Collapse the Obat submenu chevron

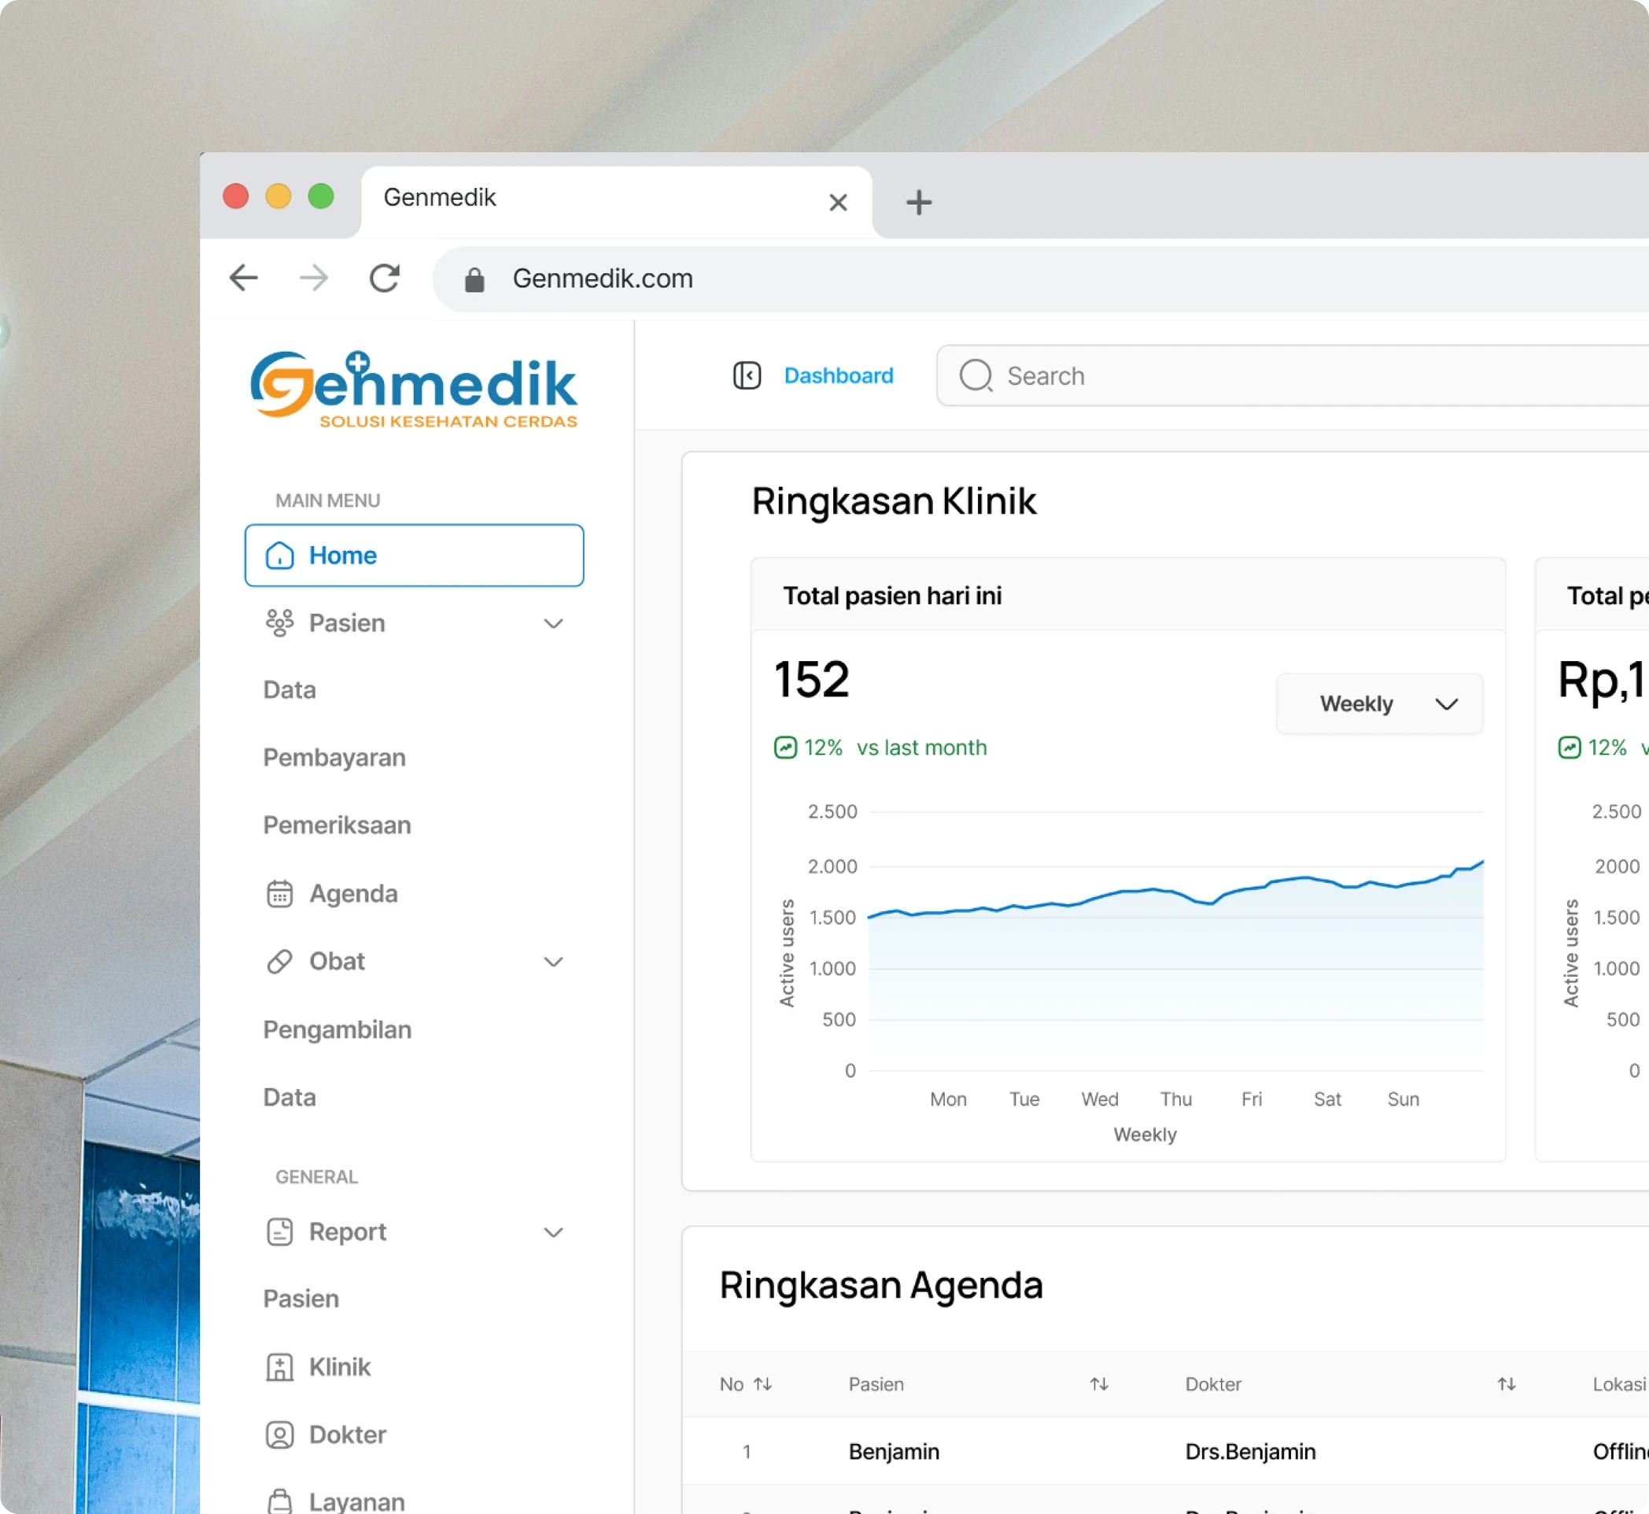pyautogui.click(x=554, y=962)
